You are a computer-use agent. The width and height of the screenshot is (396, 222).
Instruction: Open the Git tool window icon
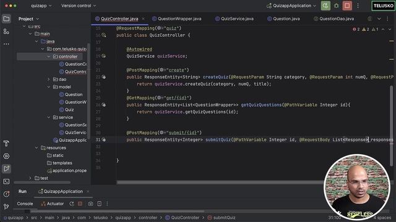tap(6, 207)
